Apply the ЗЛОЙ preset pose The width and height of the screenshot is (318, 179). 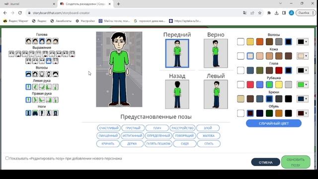click(x=208, y=128)
